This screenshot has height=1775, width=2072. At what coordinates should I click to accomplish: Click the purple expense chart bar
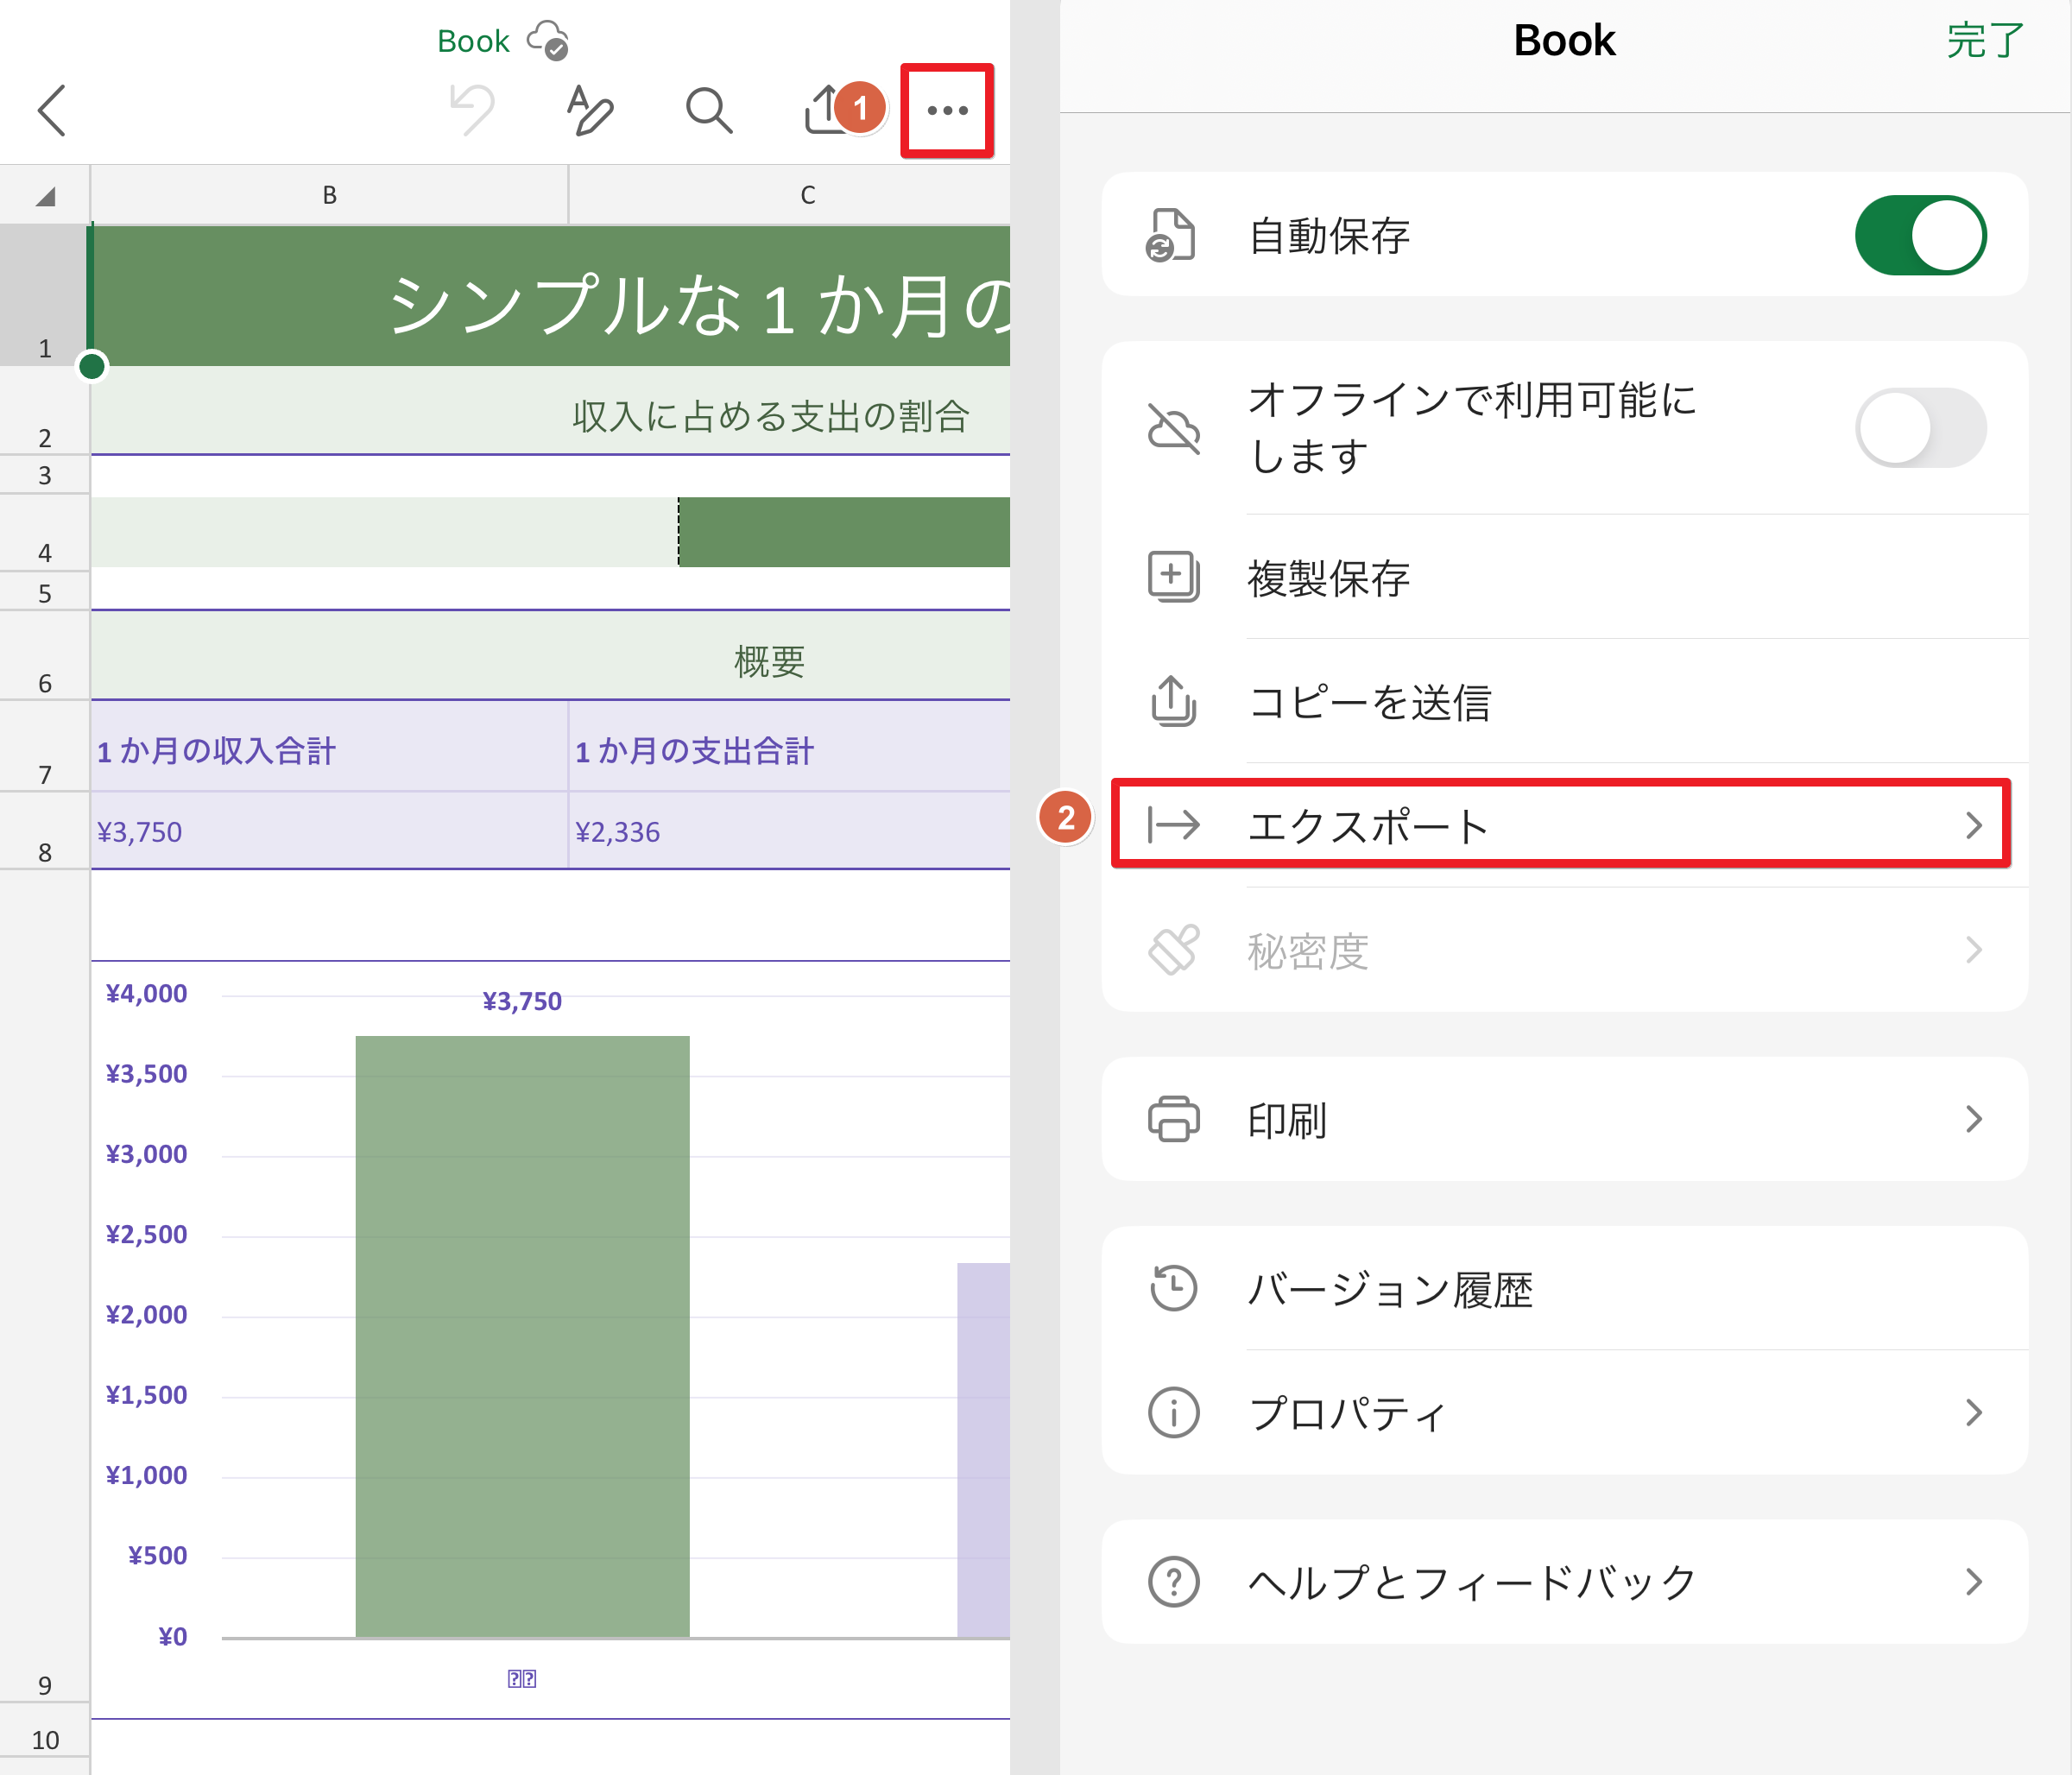pyautogui.click(x=983, y=1450)
